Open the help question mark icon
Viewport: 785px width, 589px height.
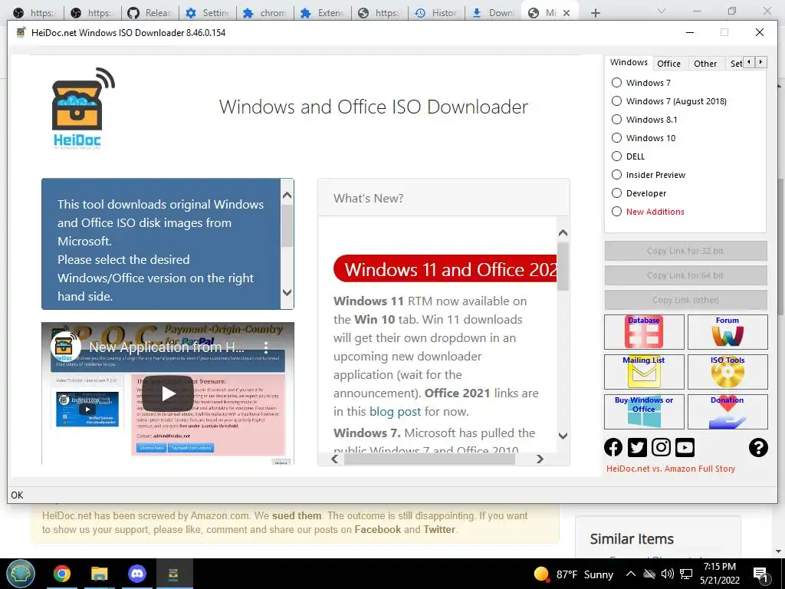[x=758, y=447]
